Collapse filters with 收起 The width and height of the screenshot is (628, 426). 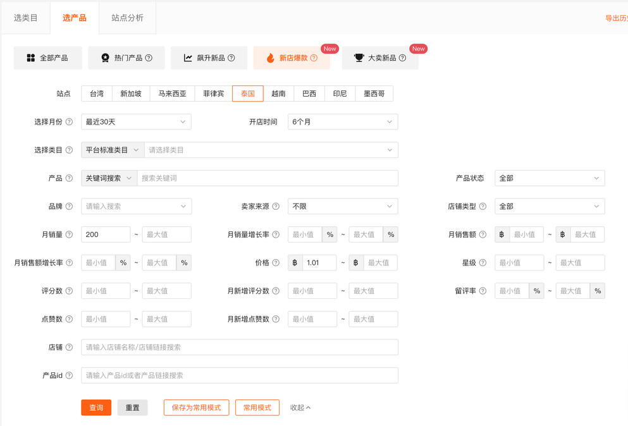click(x=300, y=408)
